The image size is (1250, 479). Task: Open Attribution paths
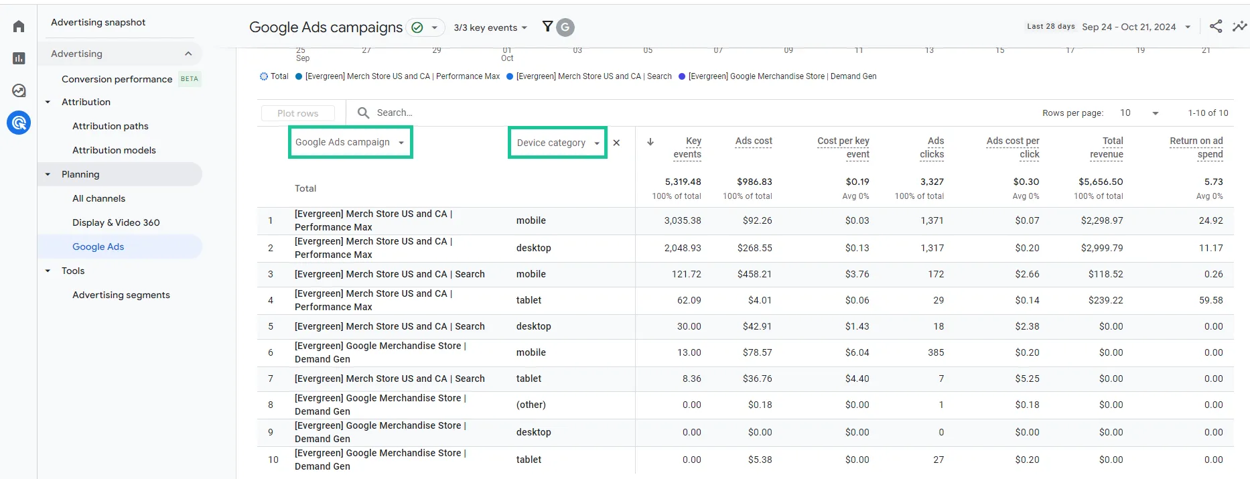pos(111,126)
